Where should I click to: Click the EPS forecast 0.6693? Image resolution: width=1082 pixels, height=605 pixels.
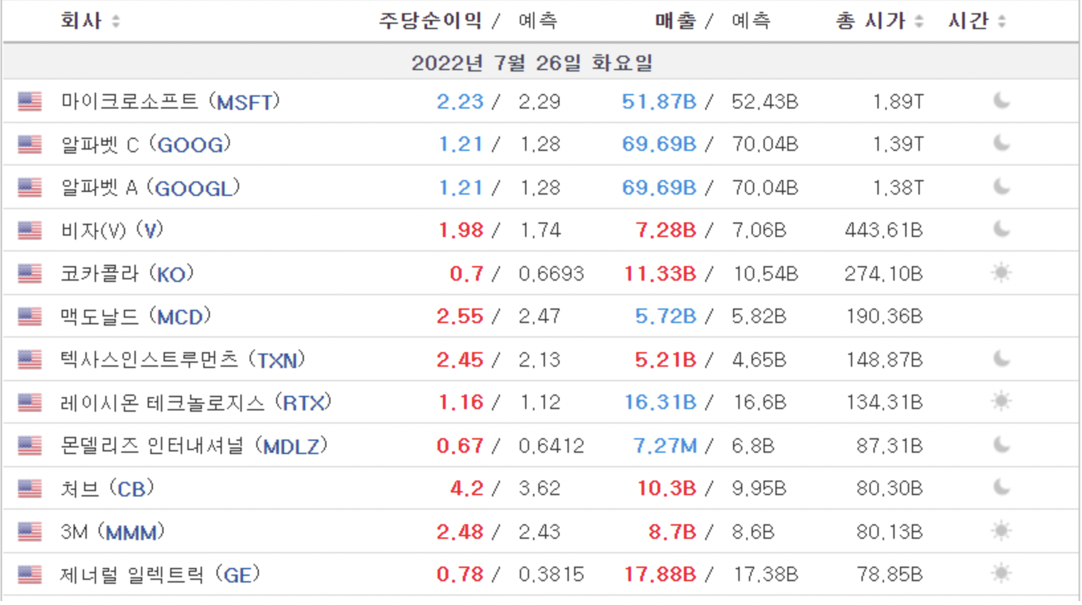tap(551, 274)
